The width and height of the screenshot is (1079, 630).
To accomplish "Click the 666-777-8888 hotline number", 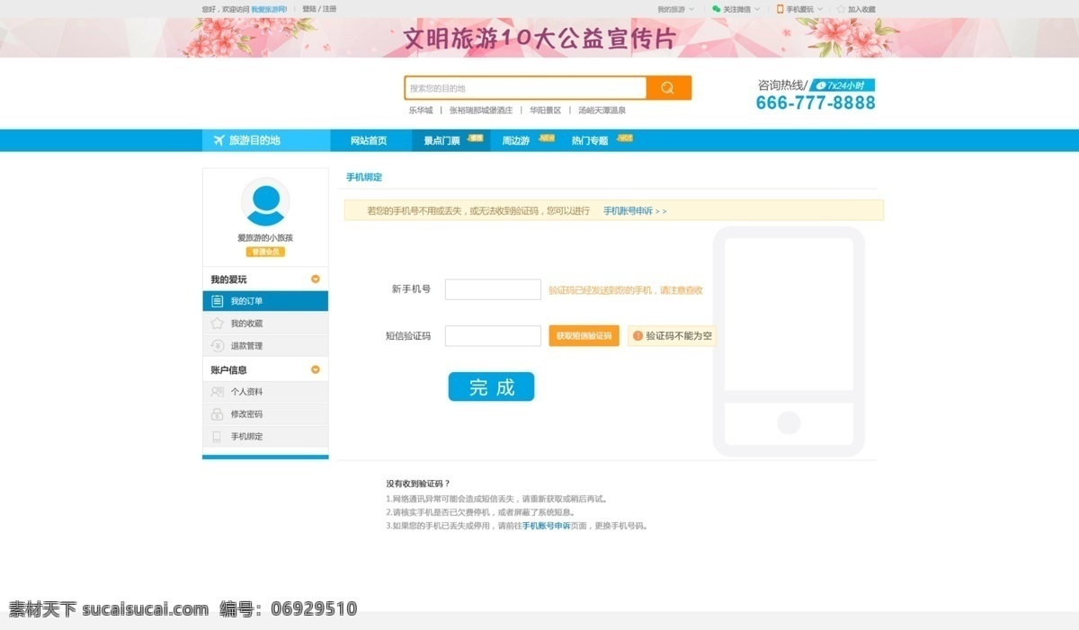I will (816, 102).
